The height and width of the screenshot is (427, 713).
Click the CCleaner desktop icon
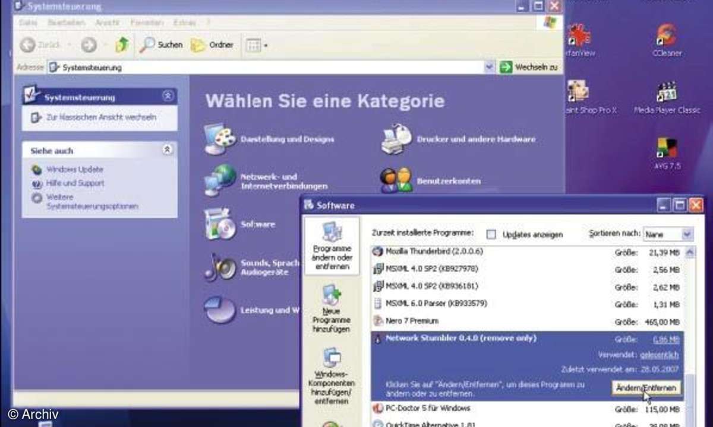[666, 40]
